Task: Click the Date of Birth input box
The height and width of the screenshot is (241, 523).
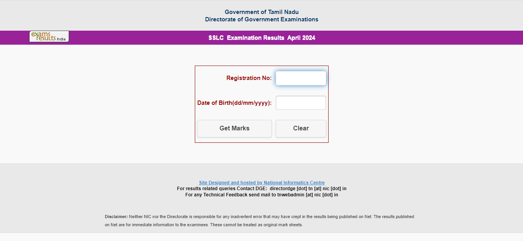Action: 301,103
